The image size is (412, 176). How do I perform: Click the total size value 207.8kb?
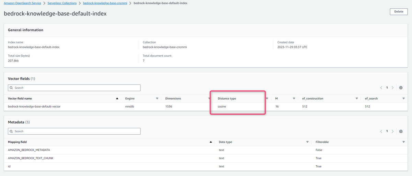point(13,60)
